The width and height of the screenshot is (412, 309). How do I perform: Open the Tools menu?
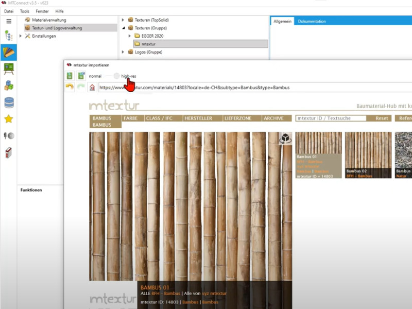pos(24,11)
